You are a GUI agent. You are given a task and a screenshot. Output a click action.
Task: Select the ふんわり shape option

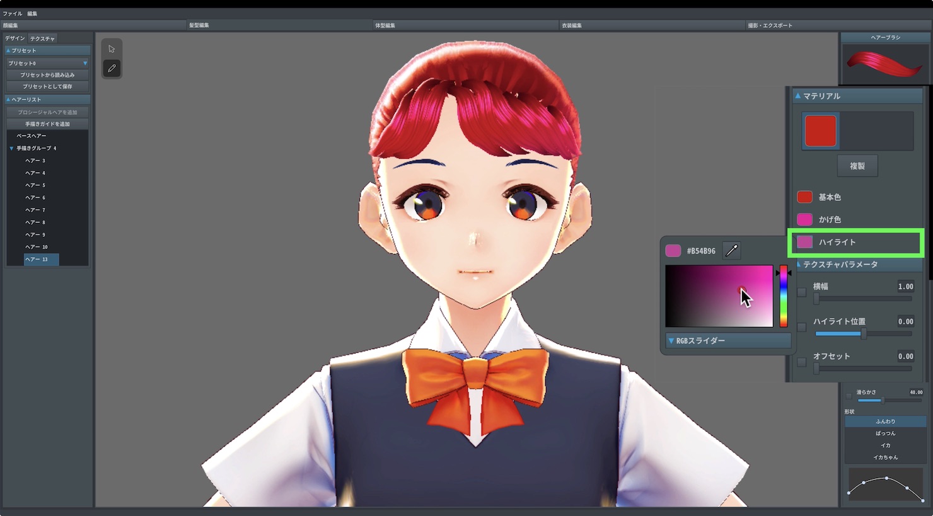tap(885, 421)
